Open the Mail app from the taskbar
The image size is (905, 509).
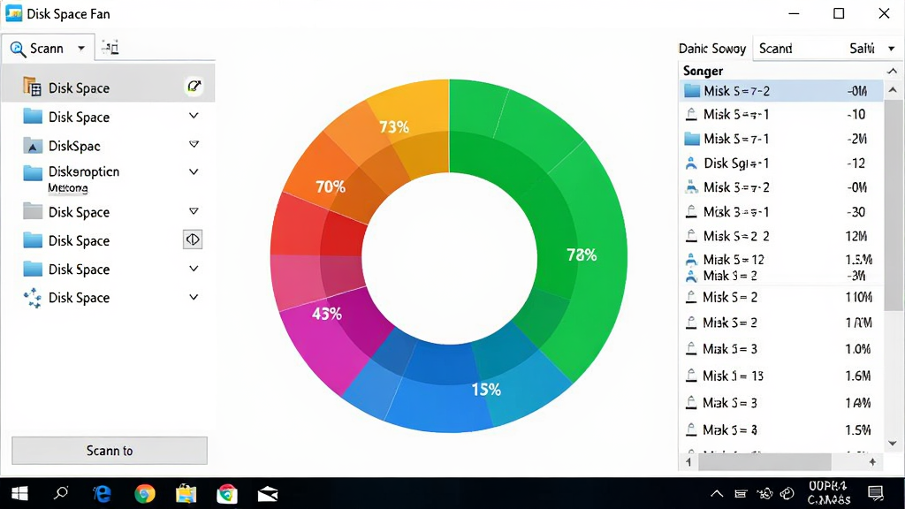tap(268, 493)
